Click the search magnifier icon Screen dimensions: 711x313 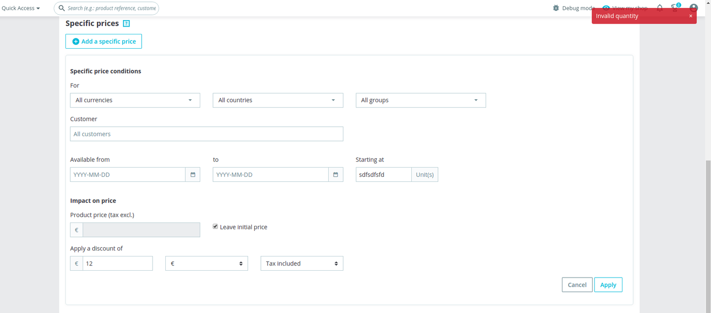click(x=62, y=8)
